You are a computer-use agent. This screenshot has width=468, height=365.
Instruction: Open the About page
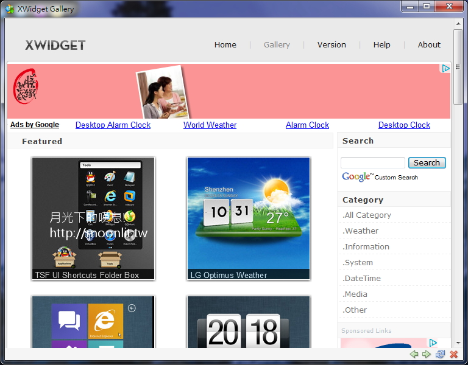point(429,45)
